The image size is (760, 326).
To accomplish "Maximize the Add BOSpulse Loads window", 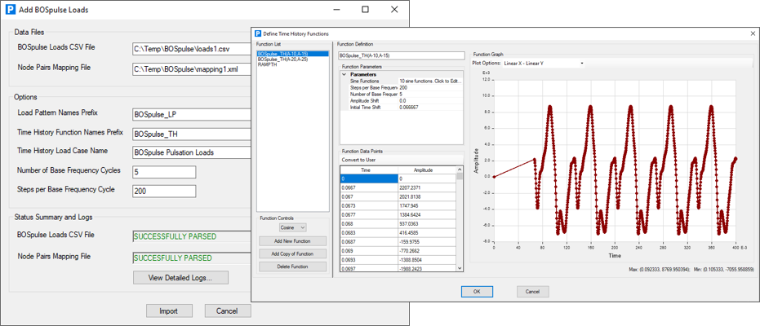I will click(x=365, y=9).
